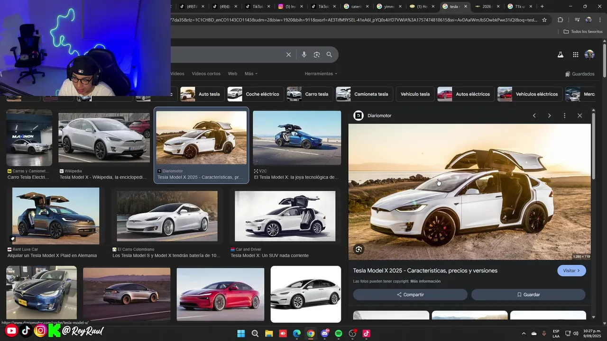Open Diariomotor source link in preview header
Screen dimensions: 607x341
click(373, 116)
